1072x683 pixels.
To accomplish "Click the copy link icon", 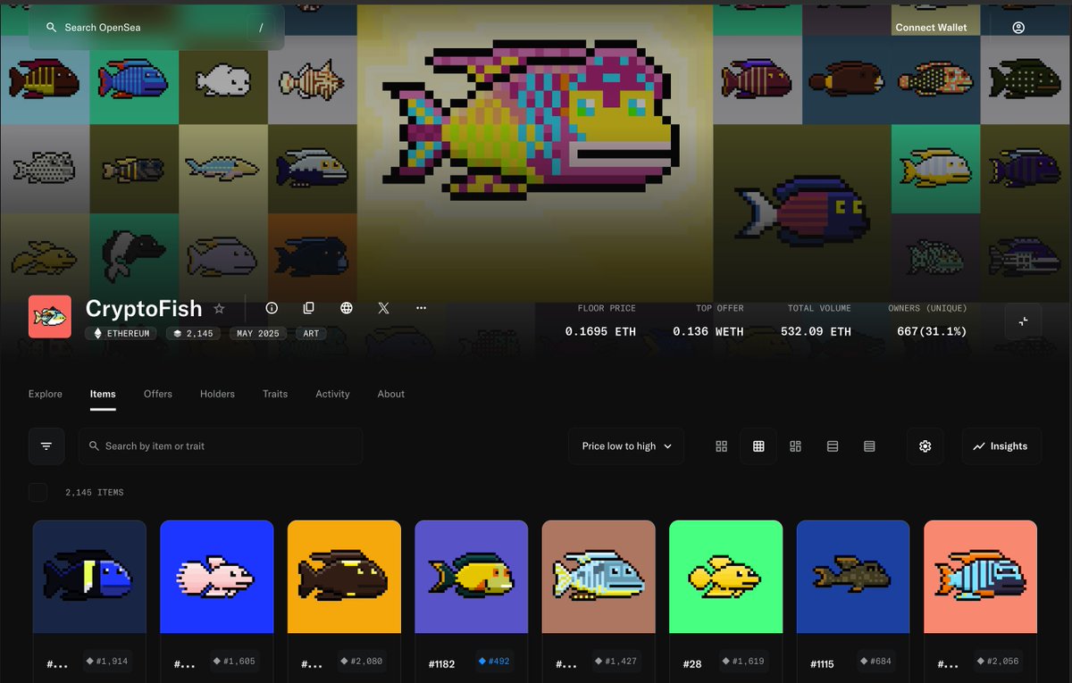I will pos(309,308).
